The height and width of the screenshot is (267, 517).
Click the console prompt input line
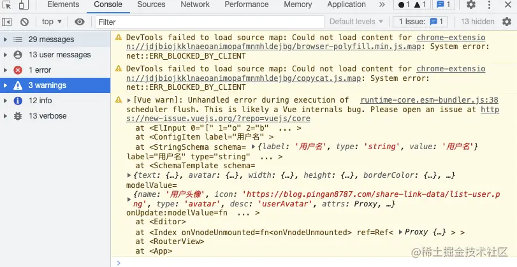pyautogui.click(x=314, y=263)
